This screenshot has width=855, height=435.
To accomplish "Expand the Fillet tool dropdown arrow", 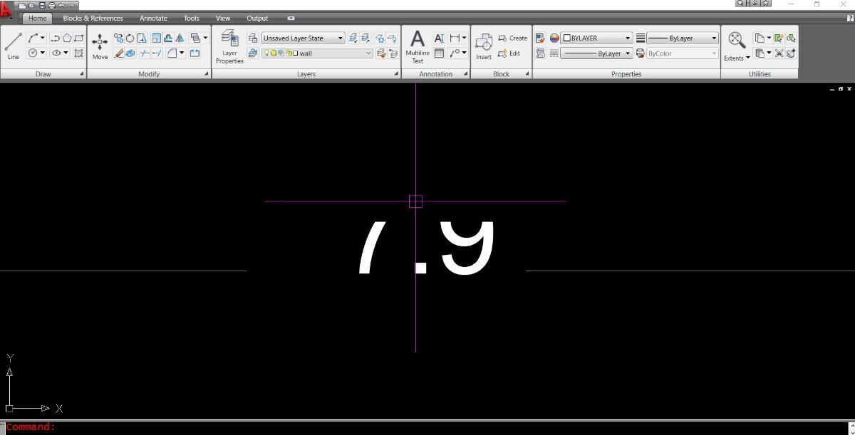I will pyautogui.click(x=182, y=53).
